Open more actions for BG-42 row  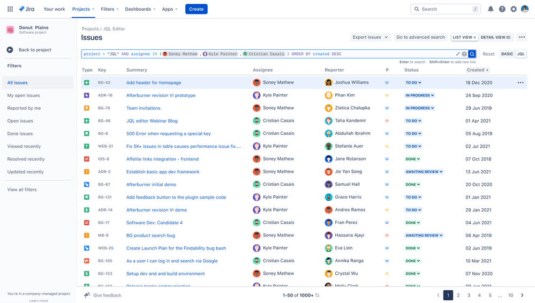521,83
